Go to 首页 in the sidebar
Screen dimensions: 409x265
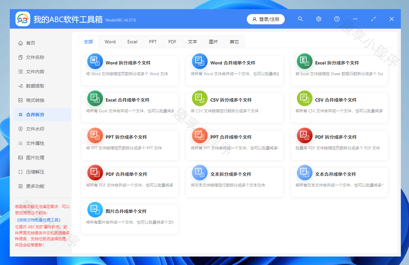click(31, 43)
